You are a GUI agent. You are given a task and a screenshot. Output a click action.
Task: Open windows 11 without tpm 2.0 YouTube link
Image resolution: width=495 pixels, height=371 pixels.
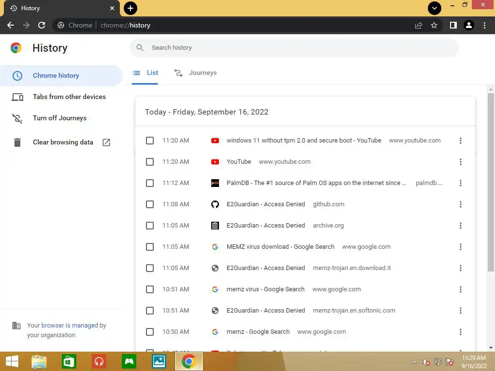(304, 141)
